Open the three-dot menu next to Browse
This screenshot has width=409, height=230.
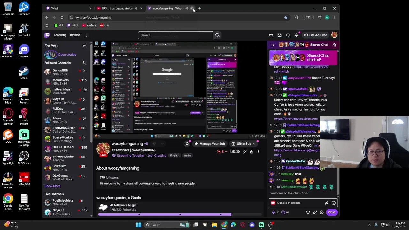87,35
